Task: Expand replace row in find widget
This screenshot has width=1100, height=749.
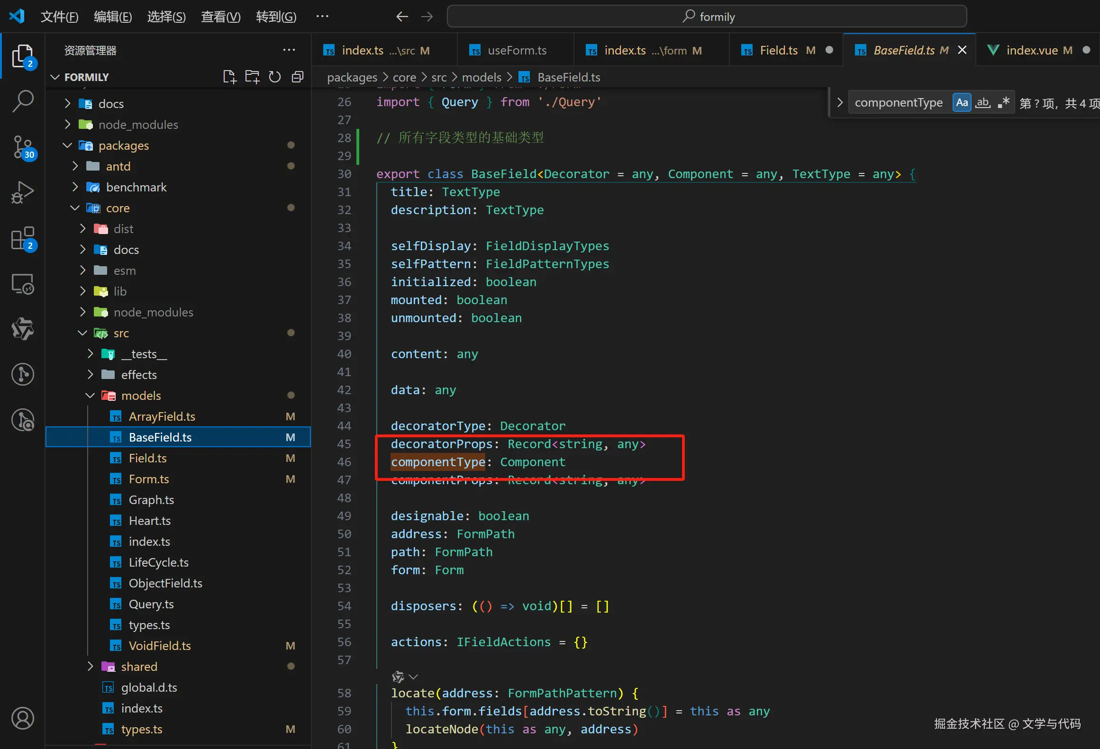Action: click(x=840, y=103)
